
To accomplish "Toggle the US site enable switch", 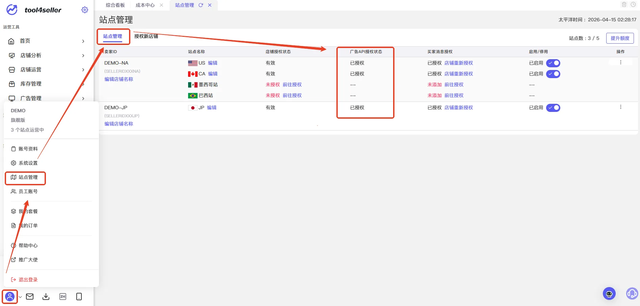I will tap(553, 63).
